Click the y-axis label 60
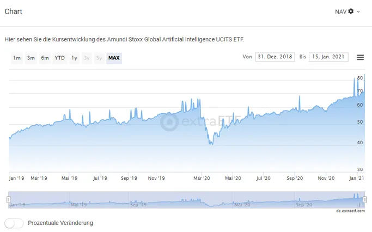 (360, 105)
